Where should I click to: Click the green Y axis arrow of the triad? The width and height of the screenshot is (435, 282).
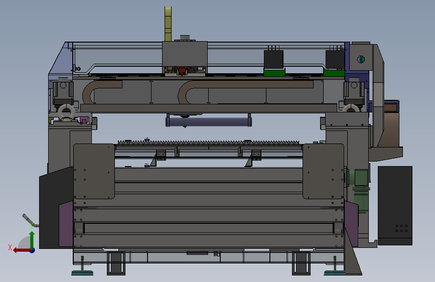(x=32, y=239)
